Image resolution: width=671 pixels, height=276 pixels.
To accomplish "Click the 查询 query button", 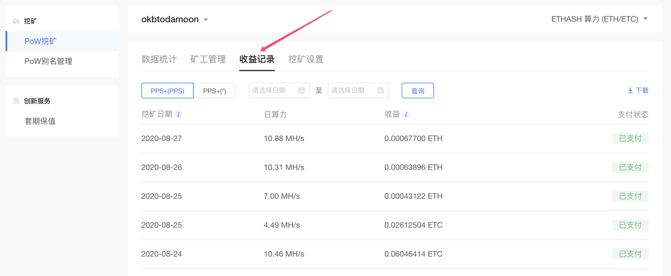I will 418,91.
